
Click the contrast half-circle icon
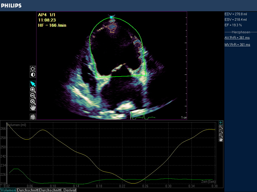point(33,75)
